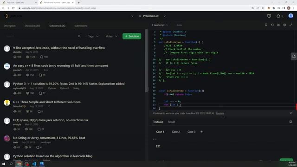Select the Case 2 tab

click(176, 132)
